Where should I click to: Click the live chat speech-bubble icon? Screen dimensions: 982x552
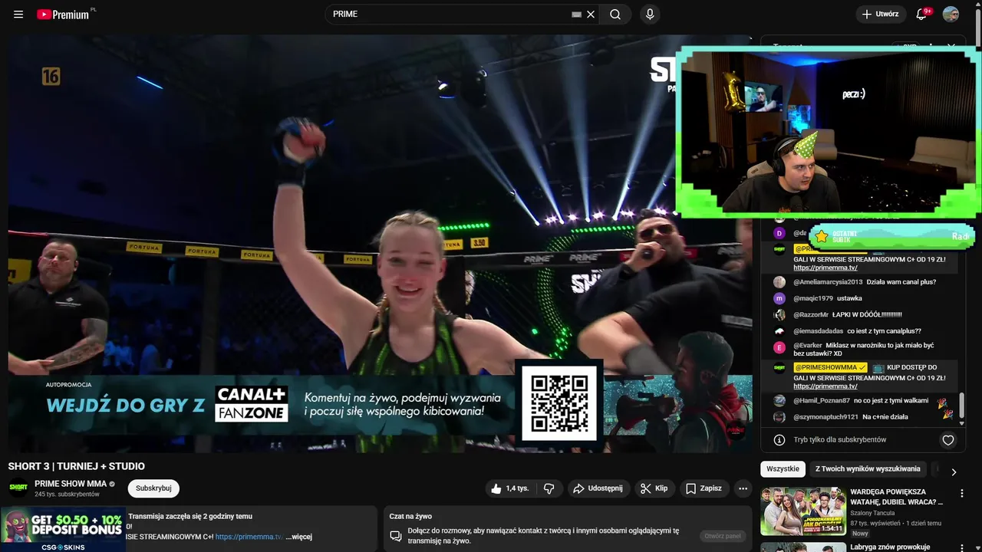[x=396, y=535]
